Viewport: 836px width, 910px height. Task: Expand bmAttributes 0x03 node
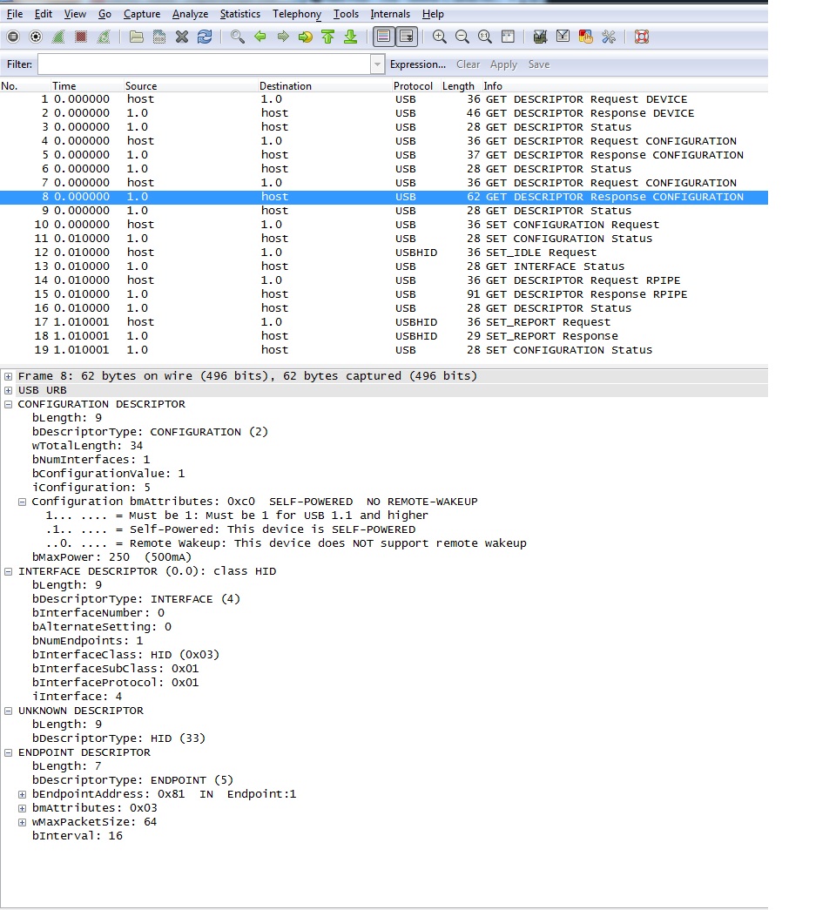(x=22, y=808)
